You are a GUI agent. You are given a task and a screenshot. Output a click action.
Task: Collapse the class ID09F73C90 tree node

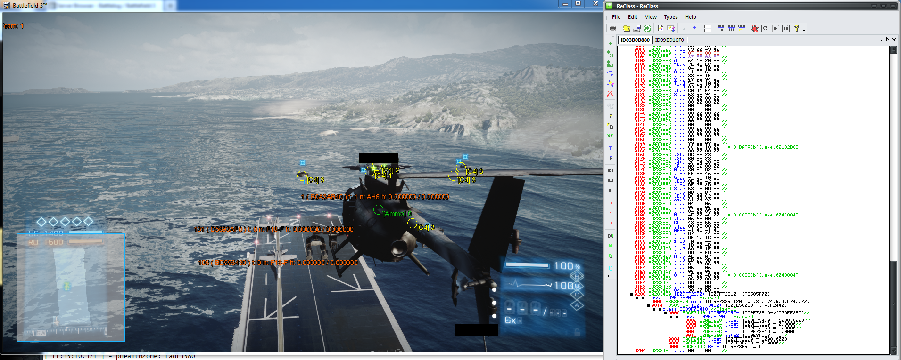tap(671, 317)
